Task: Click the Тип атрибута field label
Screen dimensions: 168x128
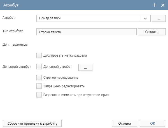Action: 13,31
